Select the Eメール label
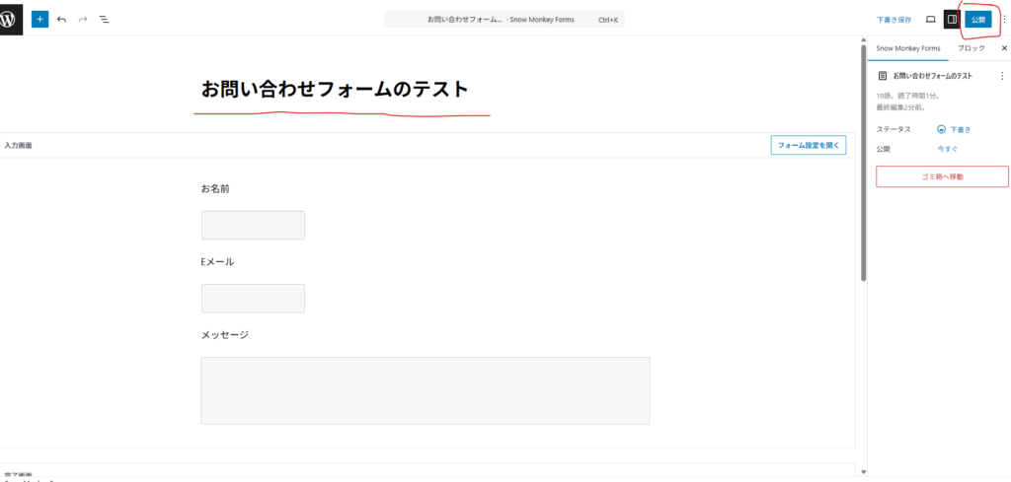Image resolution: width=1011 pixels, height=482 pixels. pos(217,262)
